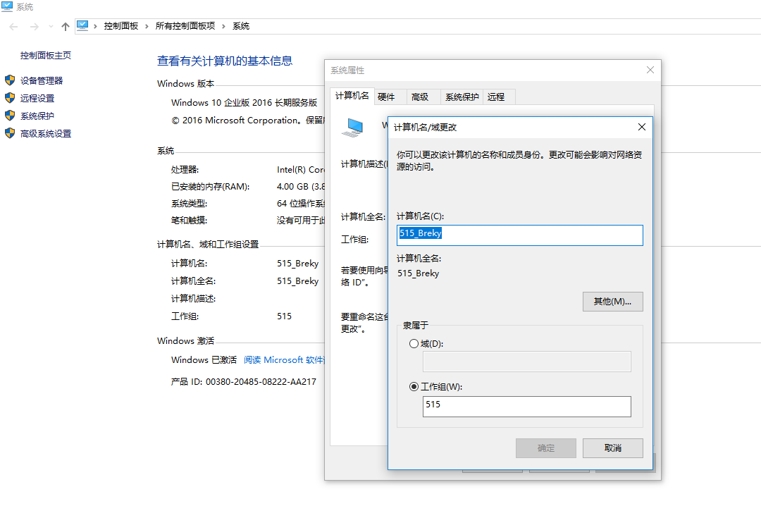Image resolution: width=761 pixels, height=530 pixels.
Task: Click the Advanced System Settings shield icon
Action: pyautogui.click(x=10, y=133)
